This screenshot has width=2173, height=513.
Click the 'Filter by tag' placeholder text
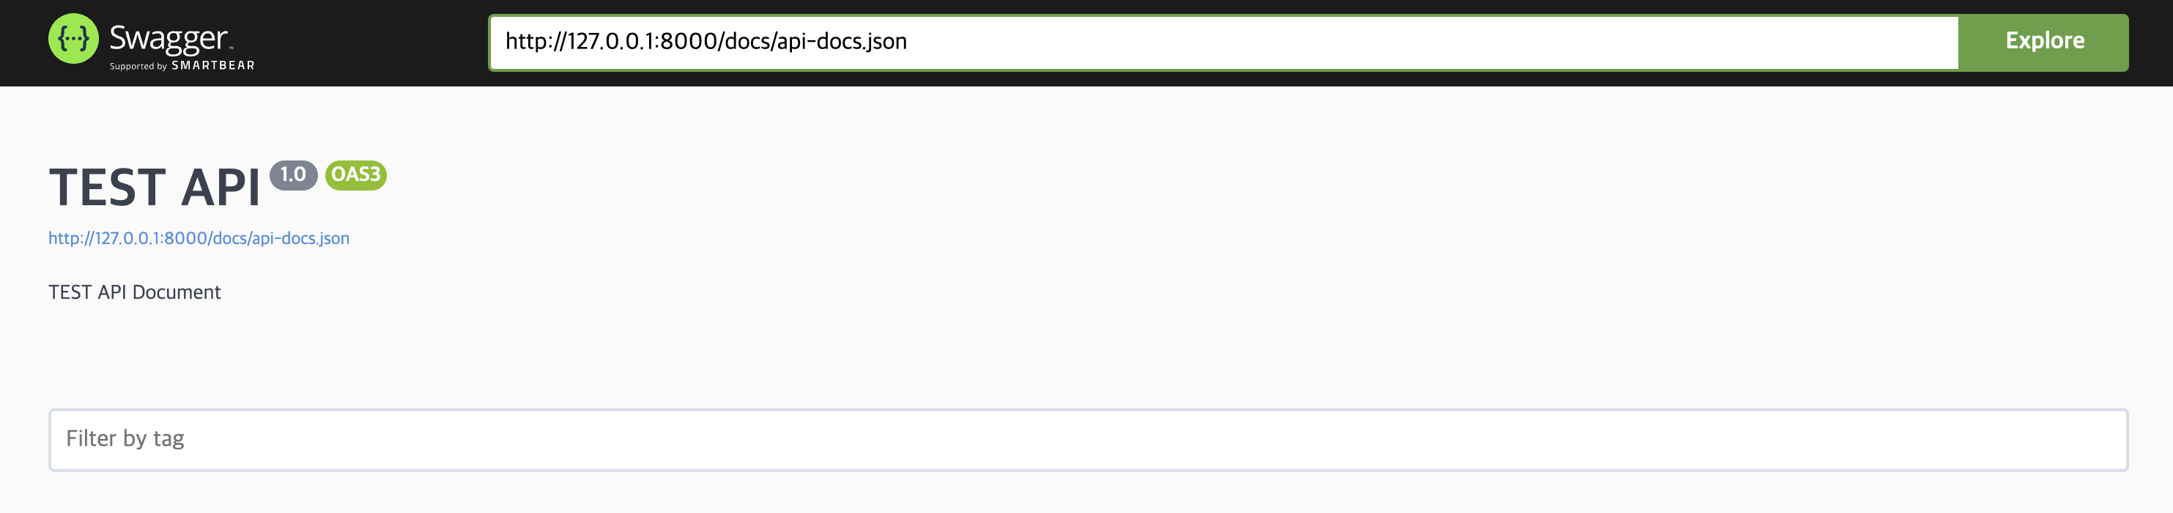point(125,439)
